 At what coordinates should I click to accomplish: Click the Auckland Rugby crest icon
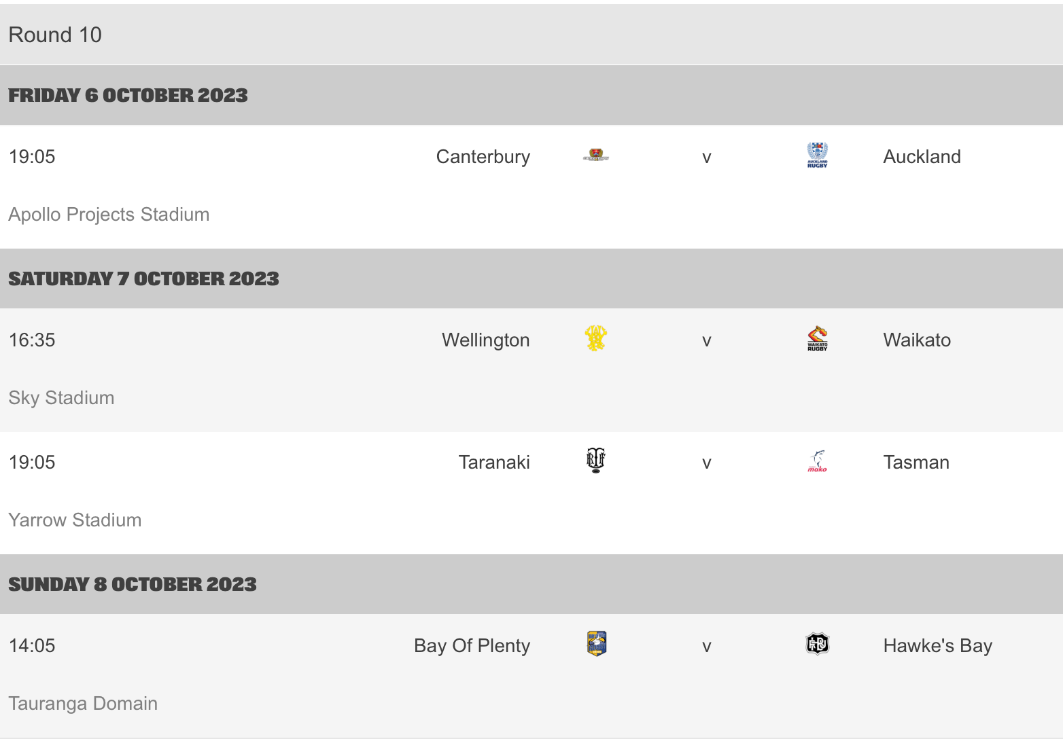(x=817, y=156)
